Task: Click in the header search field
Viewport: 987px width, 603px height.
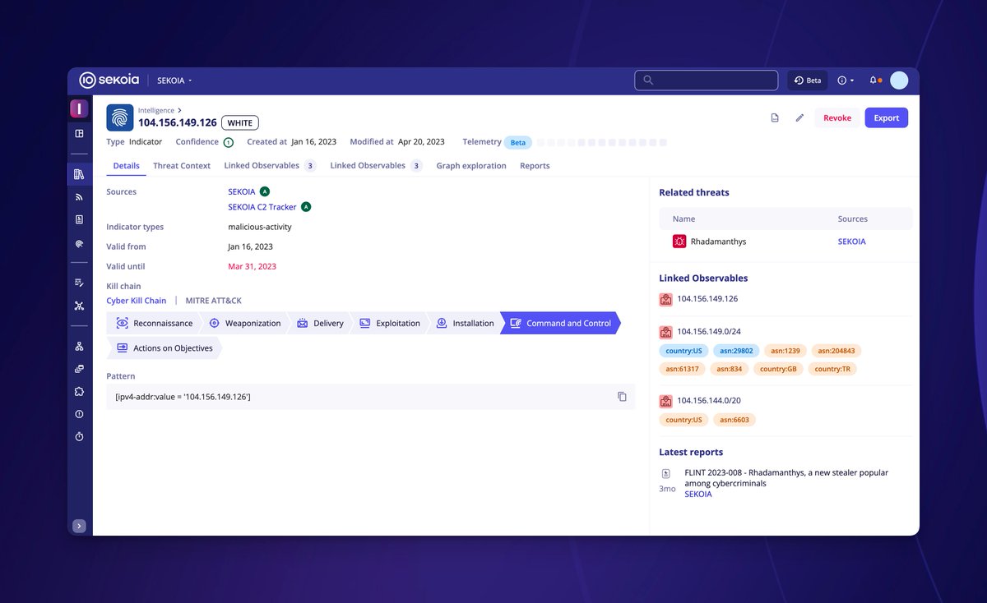Action: 706,80
